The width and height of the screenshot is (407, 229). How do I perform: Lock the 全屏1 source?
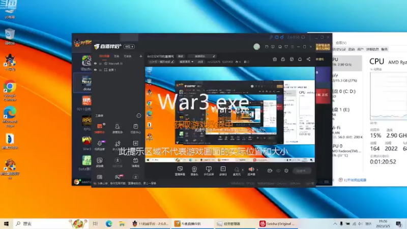point(100,70)
